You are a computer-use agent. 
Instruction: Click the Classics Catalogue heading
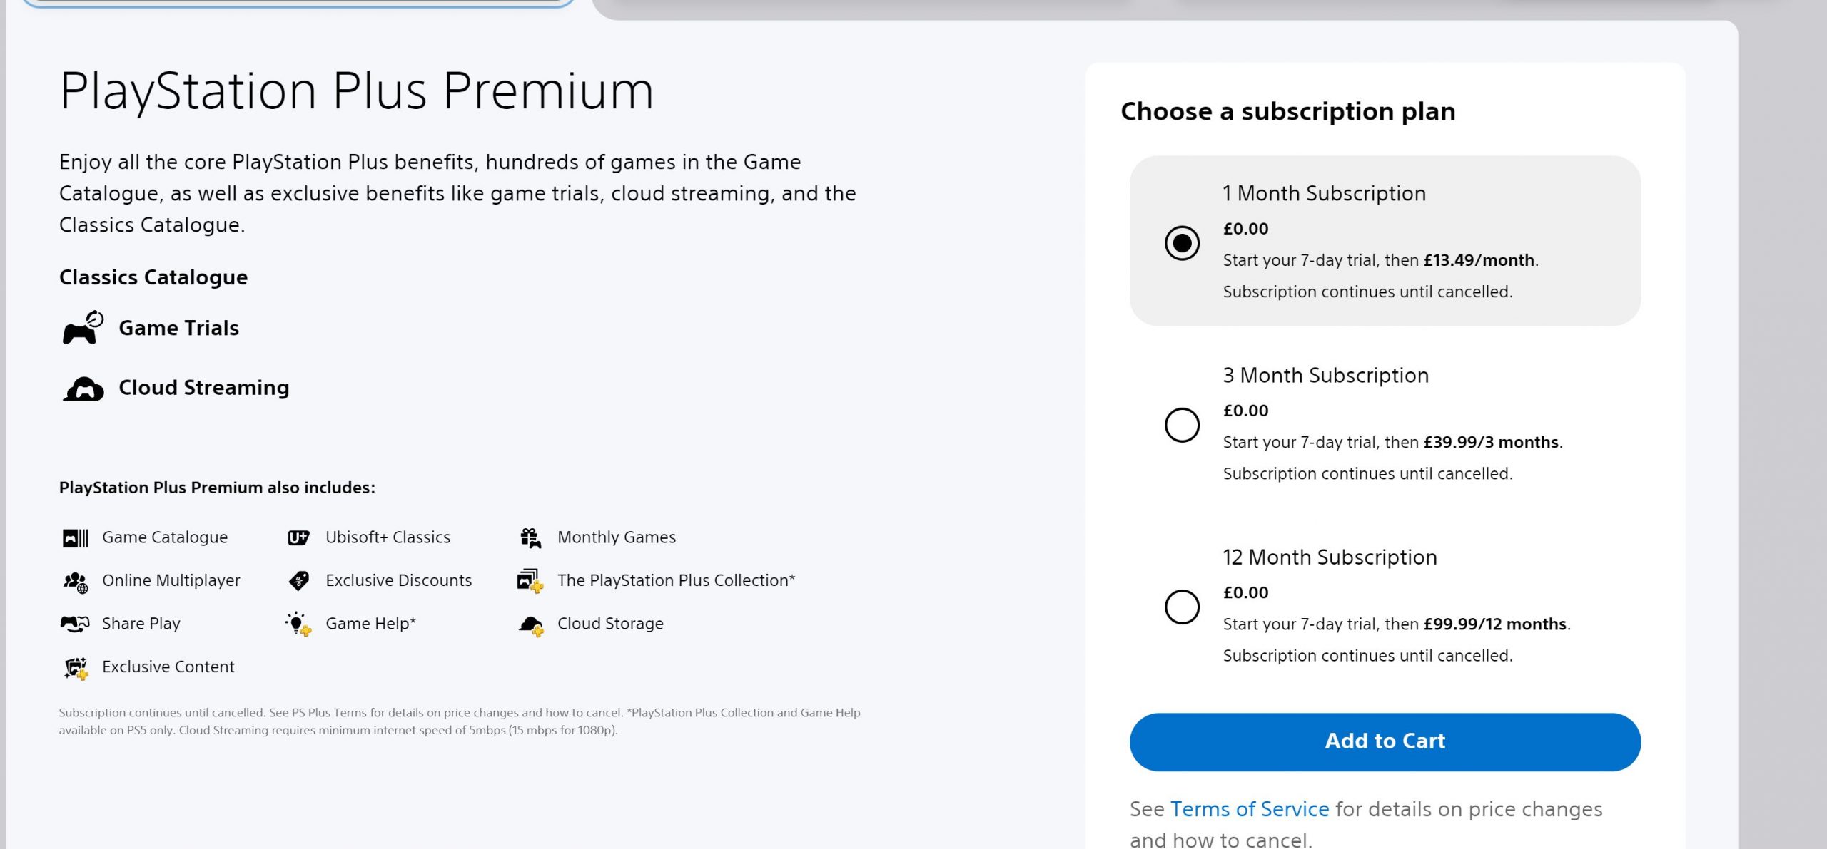click(153, 277)
